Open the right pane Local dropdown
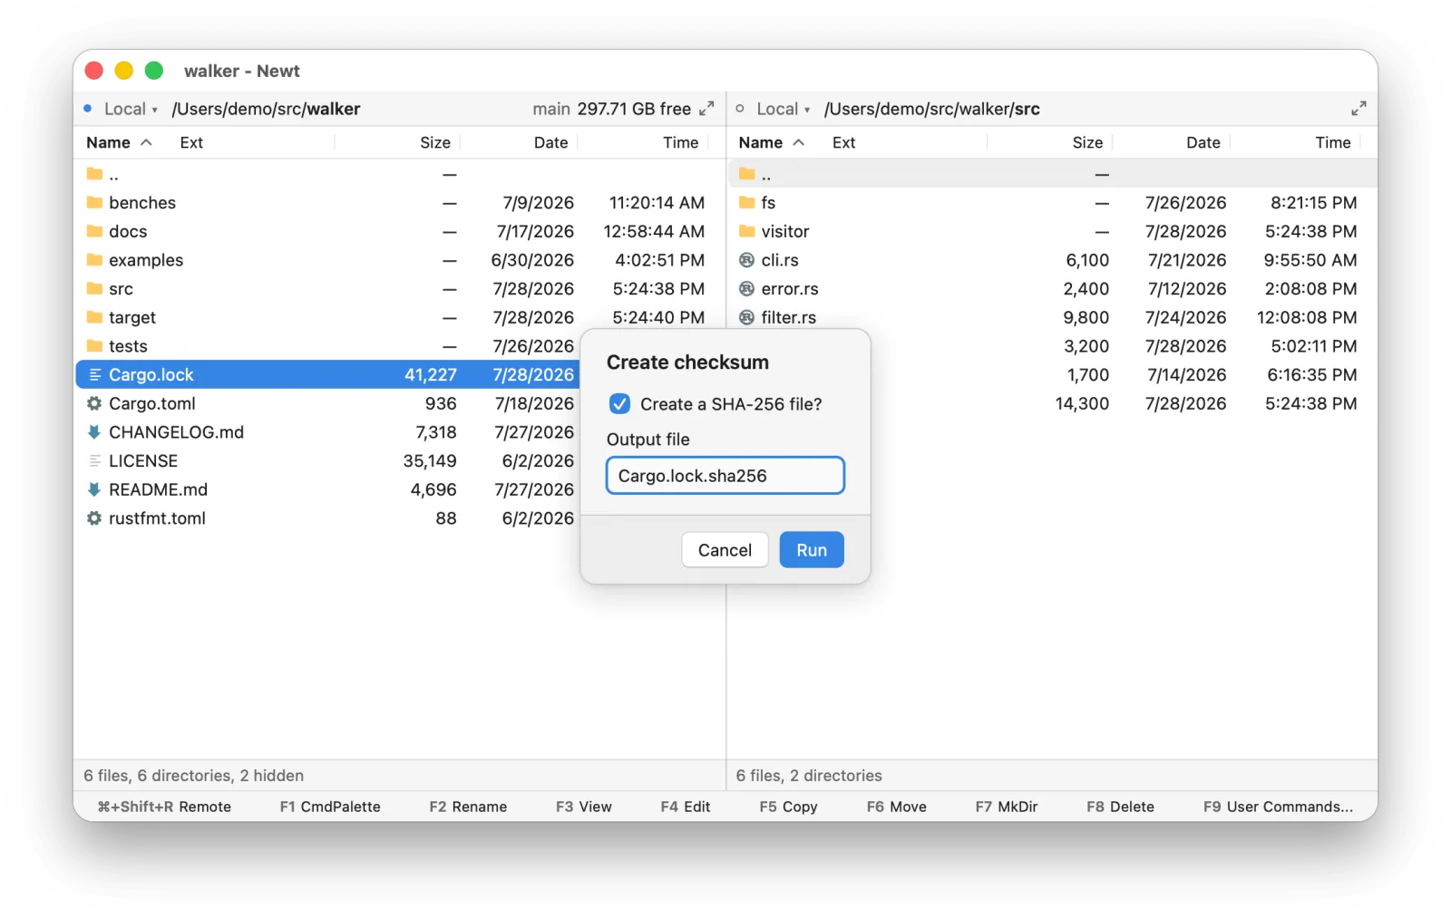The image size is (1451, 918). coord(783,109)
